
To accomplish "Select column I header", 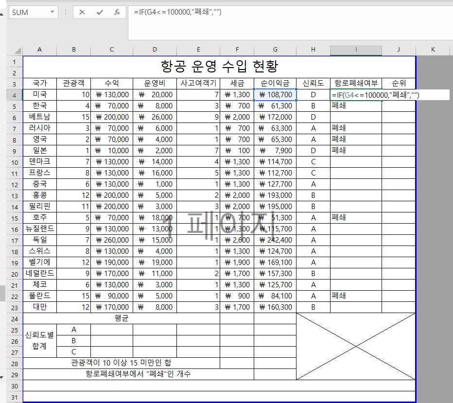I will click(x=356, y=50).
